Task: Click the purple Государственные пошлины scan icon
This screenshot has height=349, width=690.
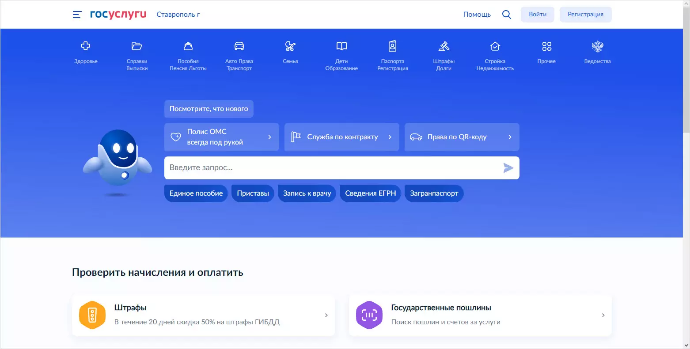Action: point(369,315)
